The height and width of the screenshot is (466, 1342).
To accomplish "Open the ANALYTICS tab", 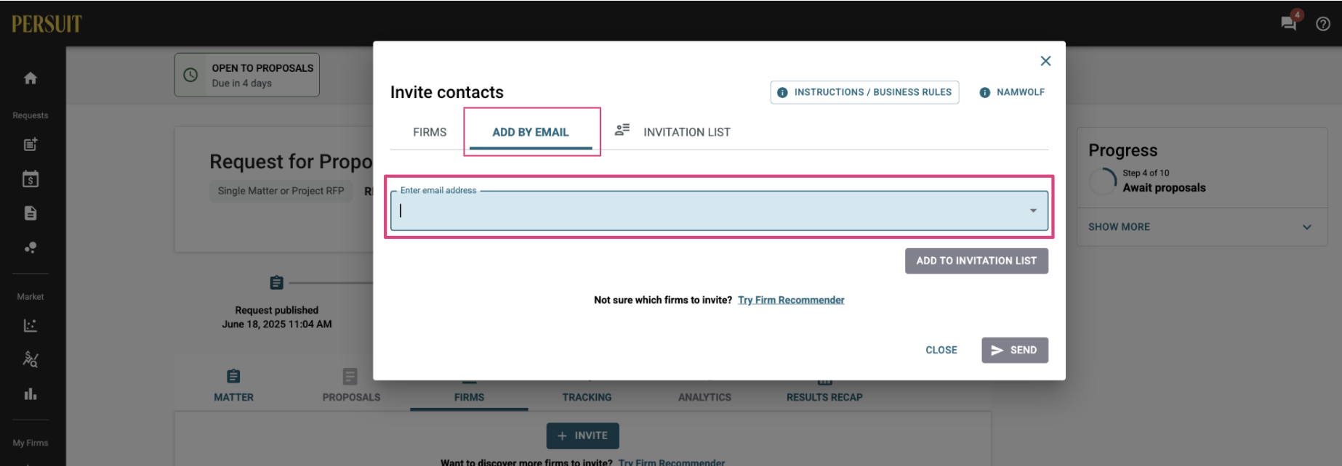I will (704, 397).
